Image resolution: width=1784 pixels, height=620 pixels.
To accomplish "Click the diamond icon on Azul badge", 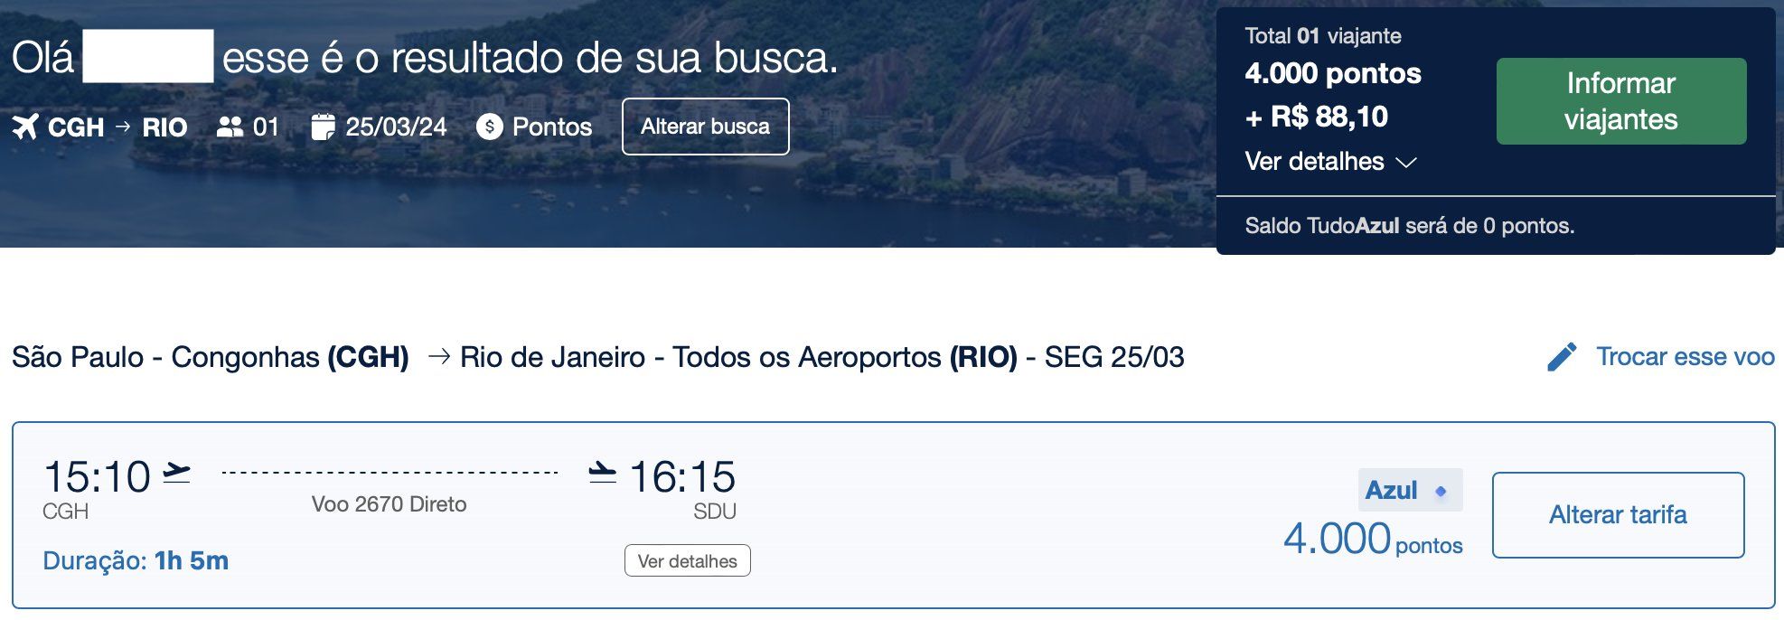I will 1441,491.
